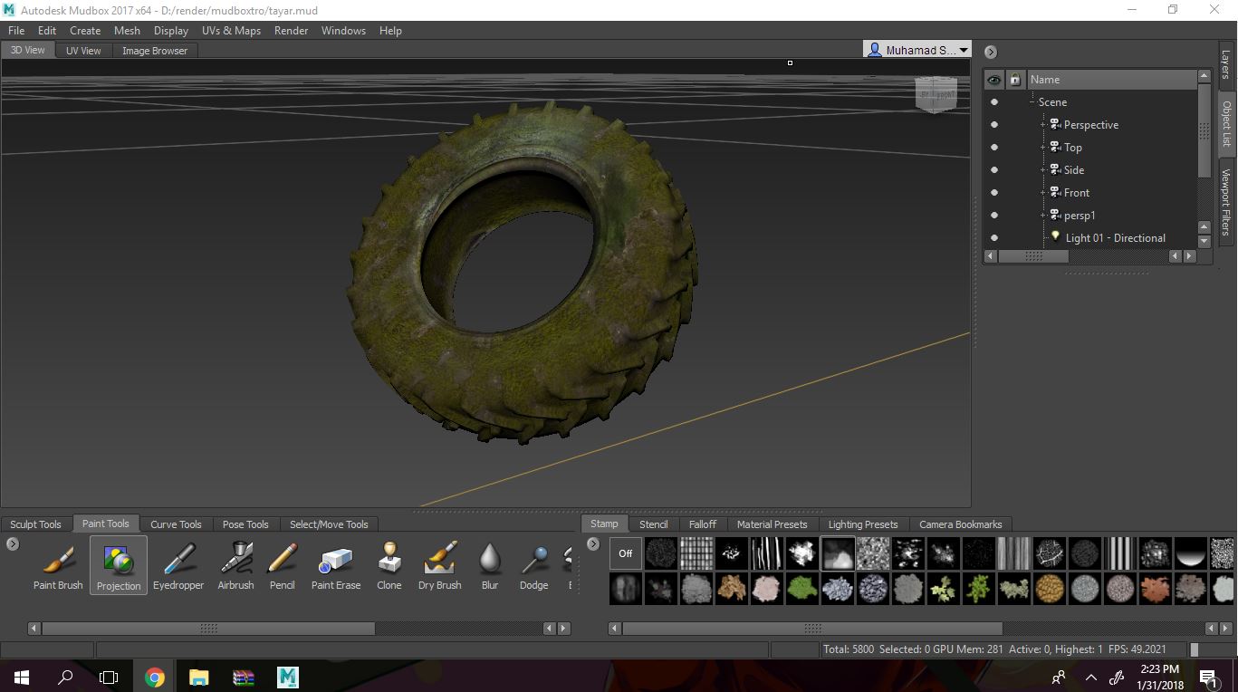The width and height of the screenshot is (1238, 692).
Task: Open Chrome from the taskbar
Action: [155, 677]
